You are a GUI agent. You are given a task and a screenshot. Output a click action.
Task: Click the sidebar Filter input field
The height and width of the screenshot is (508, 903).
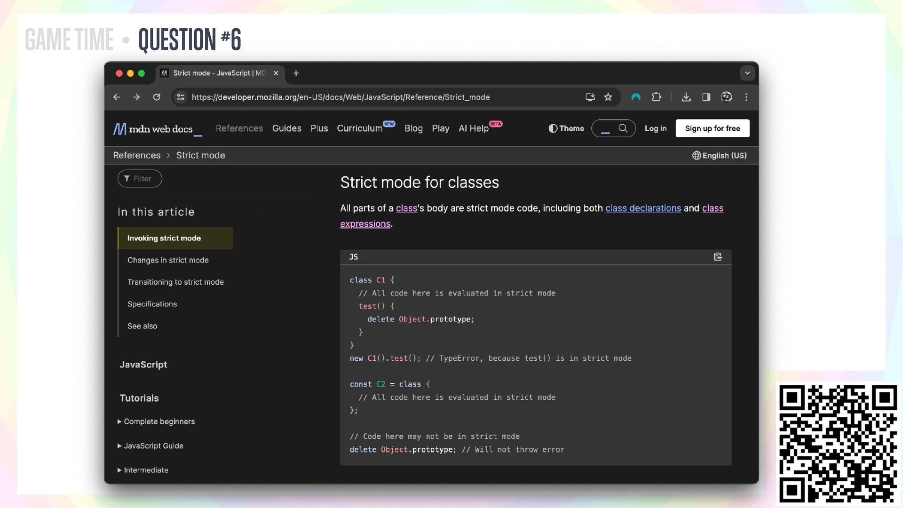140,179
